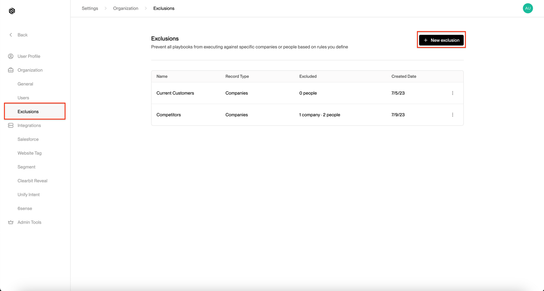
Task: Click '1 company · 2 people' cell
Action: 320,115
